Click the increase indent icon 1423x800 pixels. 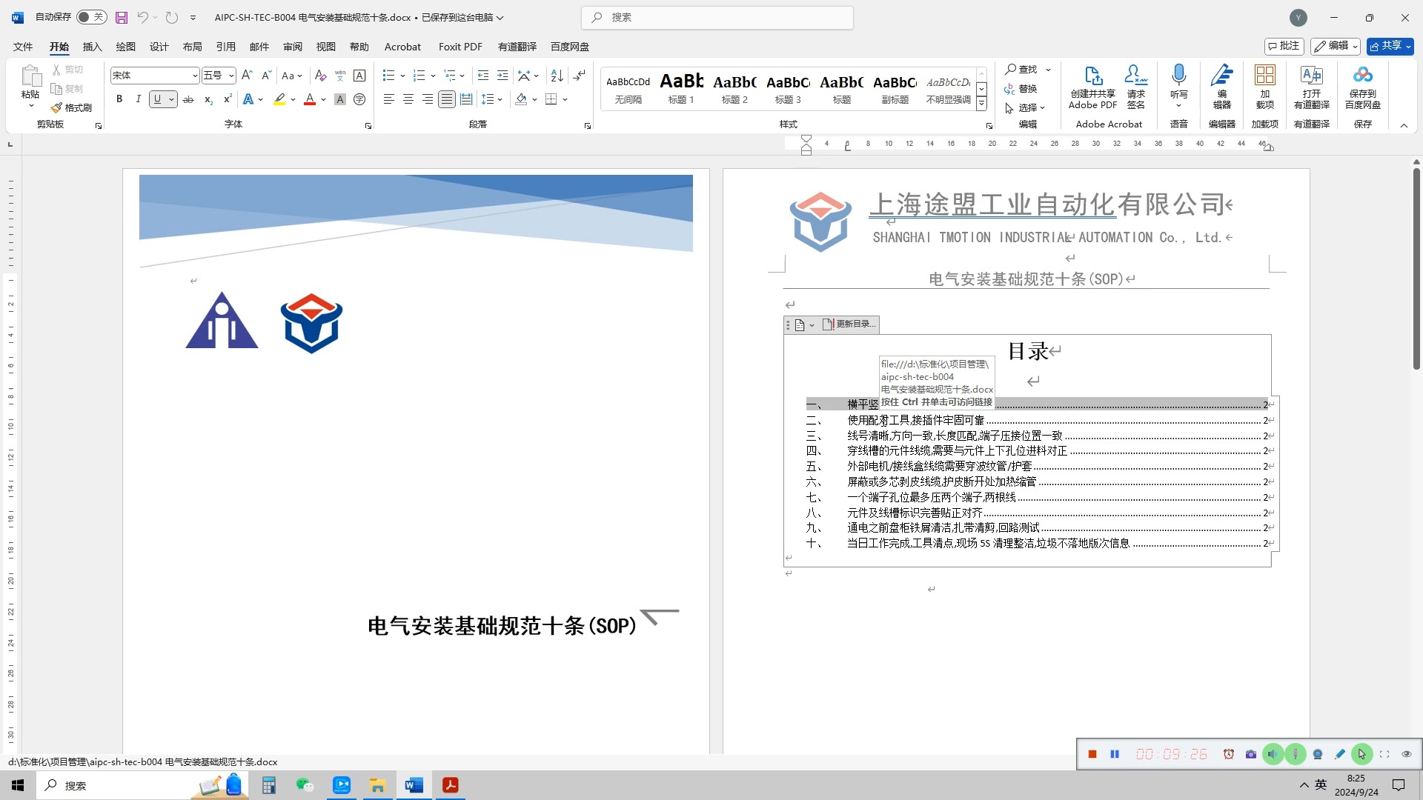[x=502, y=76]
